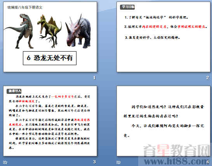Click the 6 恐龙无处不有 title box

tap(50, 58)
